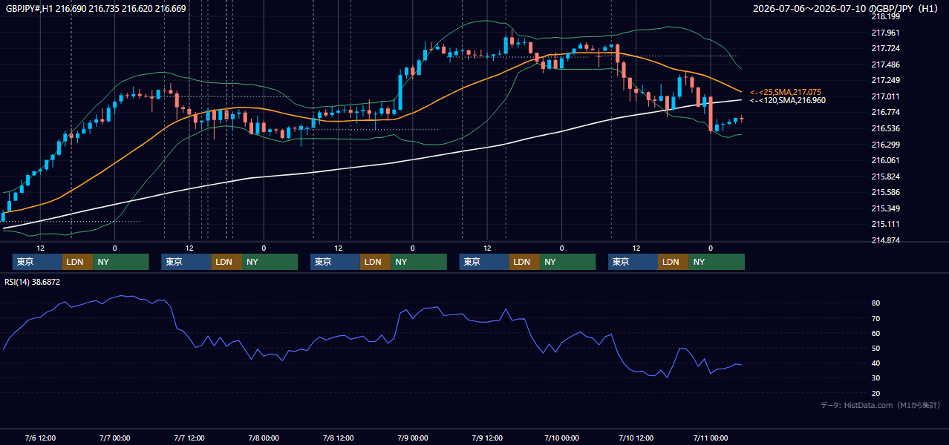The height and width of the screenshot is (445, 949).
Task: Select the 216.299 price level label
Action: (886, 145)
